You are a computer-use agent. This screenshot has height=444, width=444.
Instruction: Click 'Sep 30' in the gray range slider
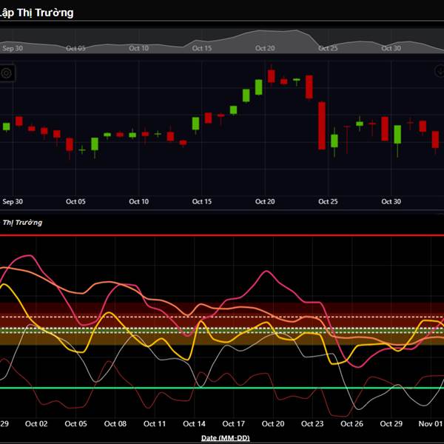click(13, 48)
